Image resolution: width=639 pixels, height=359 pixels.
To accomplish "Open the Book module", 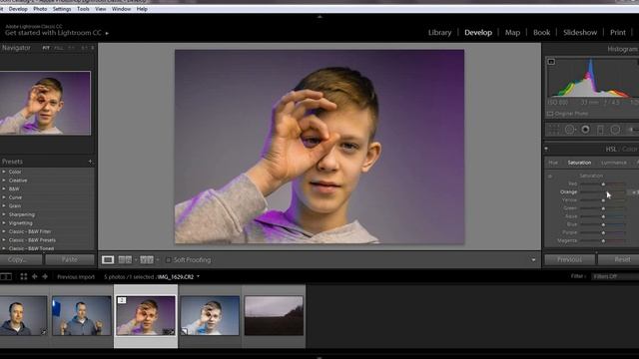I will (x=541, y=33).
